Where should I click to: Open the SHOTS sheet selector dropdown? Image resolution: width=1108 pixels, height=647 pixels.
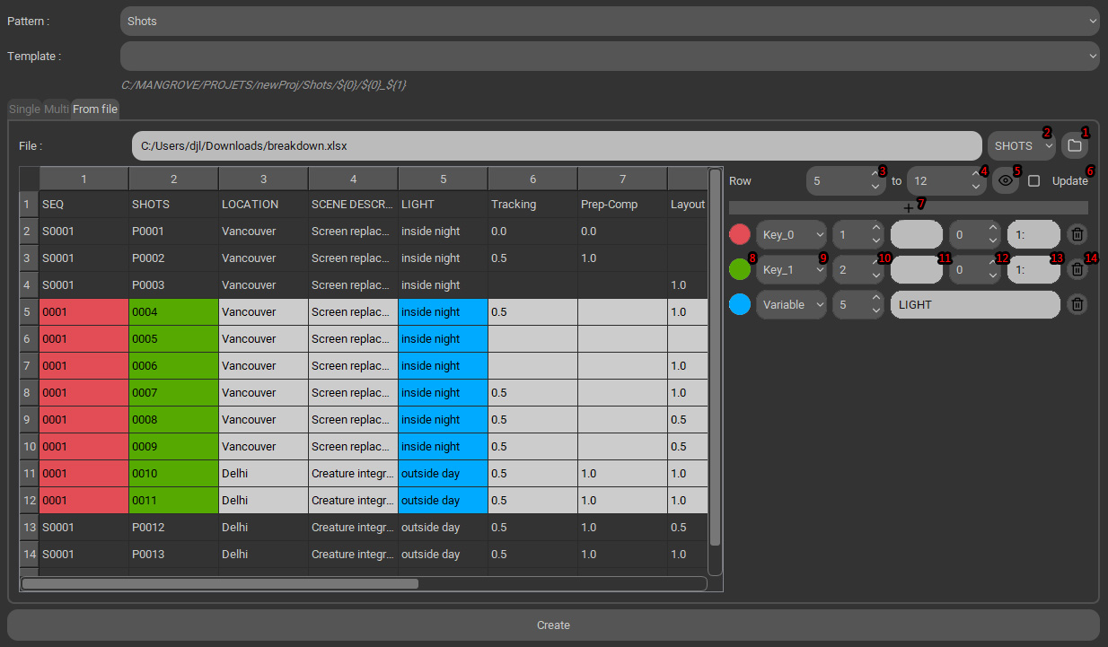point(1021,145)
